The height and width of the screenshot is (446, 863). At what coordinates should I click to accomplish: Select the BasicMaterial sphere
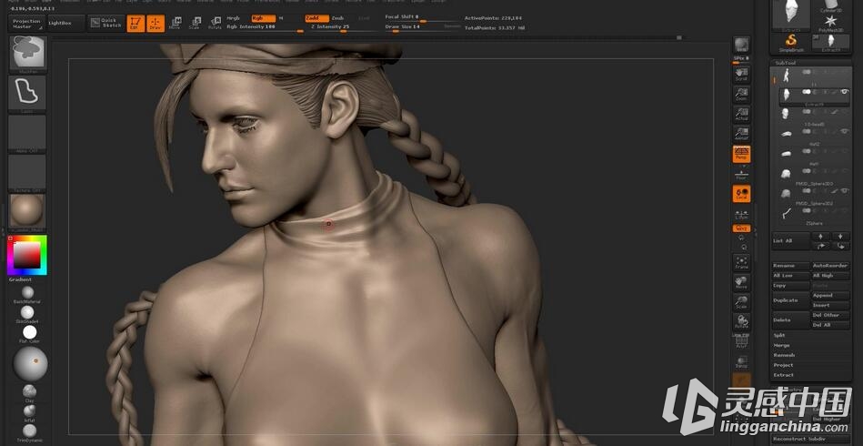point(27,293)
